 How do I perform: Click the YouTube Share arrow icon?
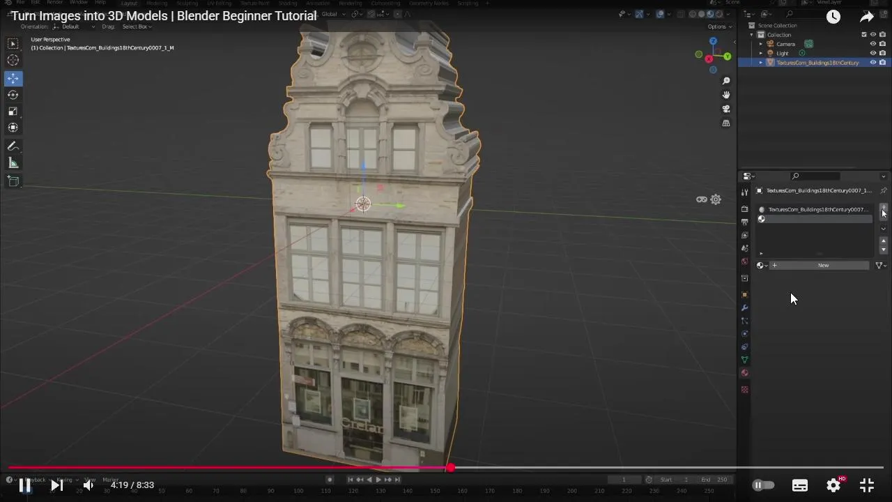[867, 17]
